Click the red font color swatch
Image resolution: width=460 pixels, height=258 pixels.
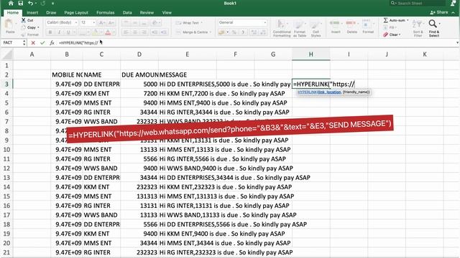[x=108, y=32]
